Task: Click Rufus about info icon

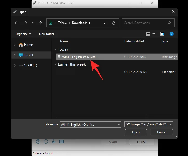Action: point(46,142)
